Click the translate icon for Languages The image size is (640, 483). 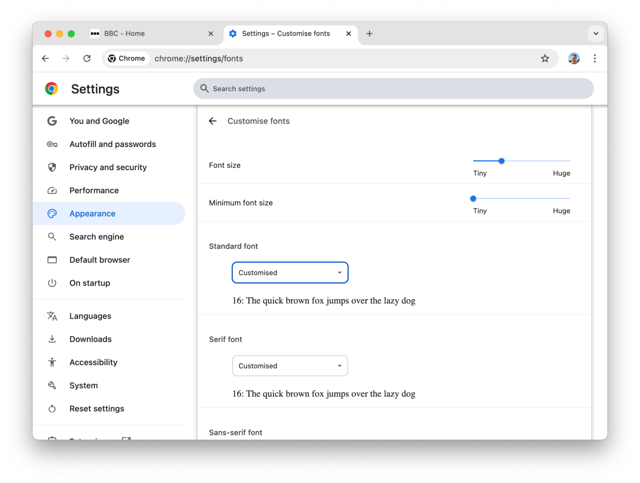point(52,316)
